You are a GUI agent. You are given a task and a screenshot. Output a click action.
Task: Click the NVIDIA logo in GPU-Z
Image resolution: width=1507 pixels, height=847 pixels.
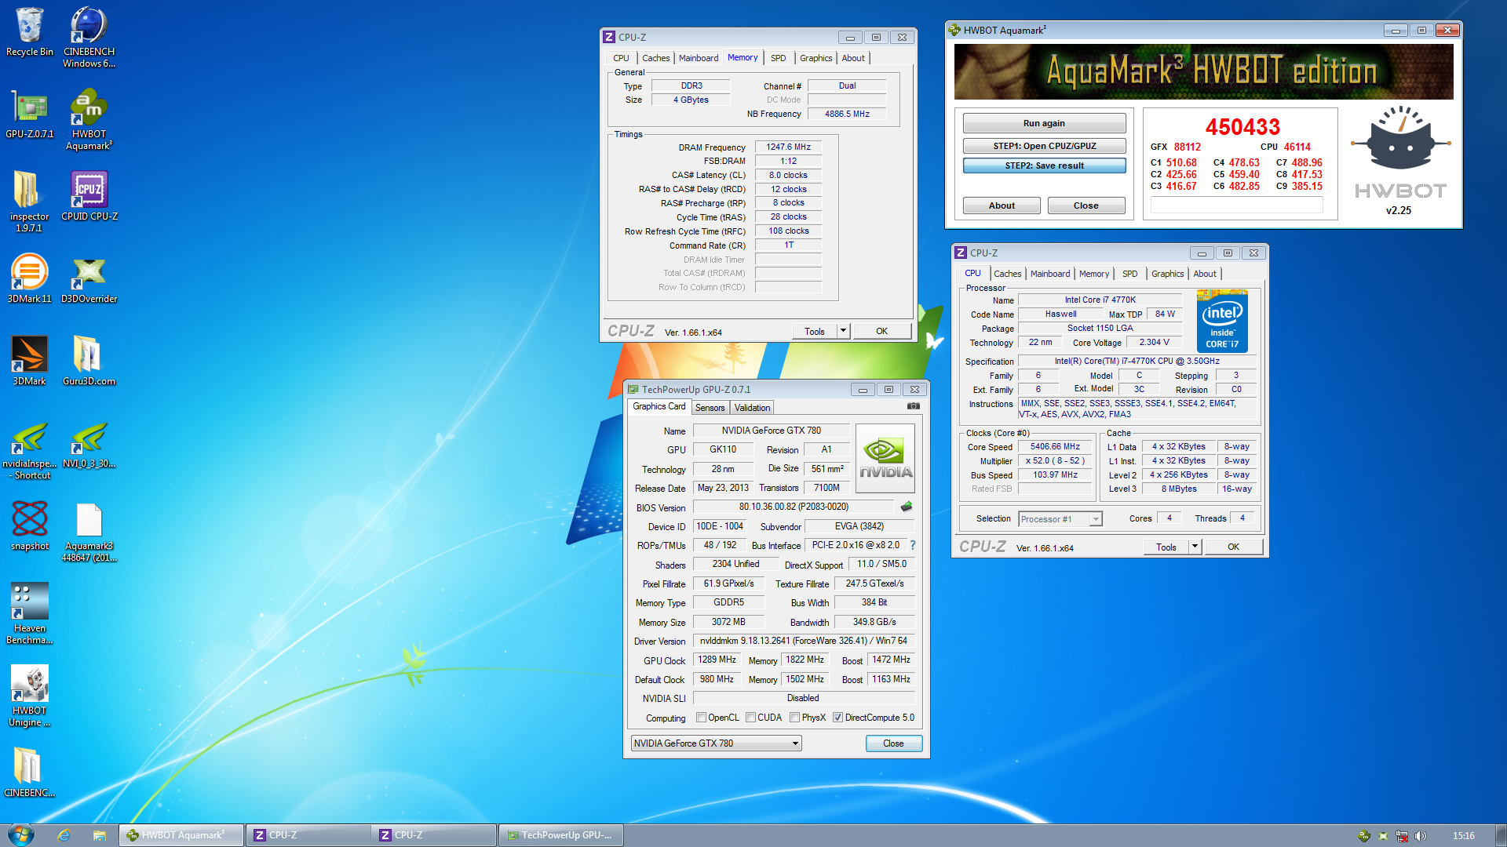click(x=885, y=458)
